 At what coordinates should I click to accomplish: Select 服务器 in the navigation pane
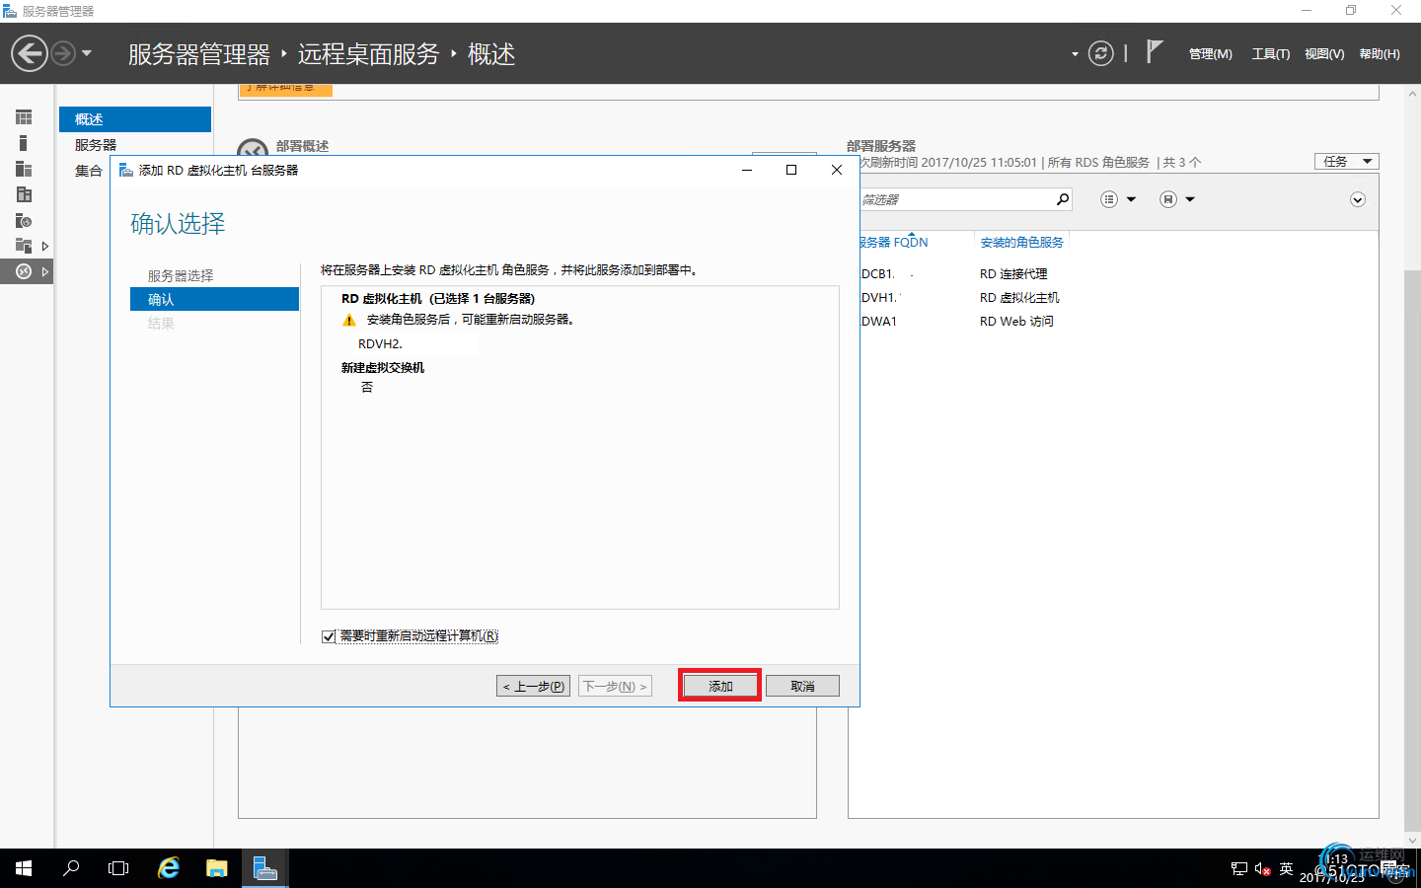pyautogui.click(x=96, y=145)
